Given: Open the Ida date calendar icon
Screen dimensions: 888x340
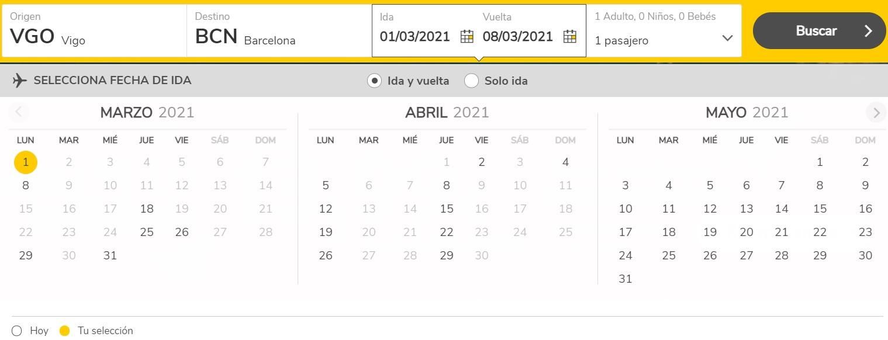Looking at the screenshot, I should coord(467,36).
